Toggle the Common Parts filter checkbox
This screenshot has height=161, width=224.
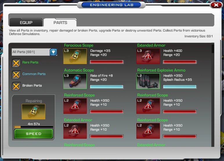click(x=16, y=75)
